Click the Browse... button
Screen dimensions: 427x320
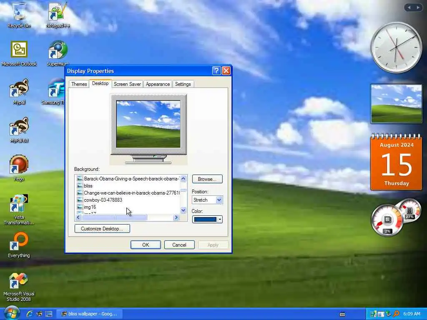[x=207, y=179]
